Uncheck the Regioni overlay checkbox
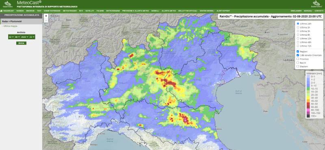This screenshot has width=325, height=150. (x=298, y=51)
